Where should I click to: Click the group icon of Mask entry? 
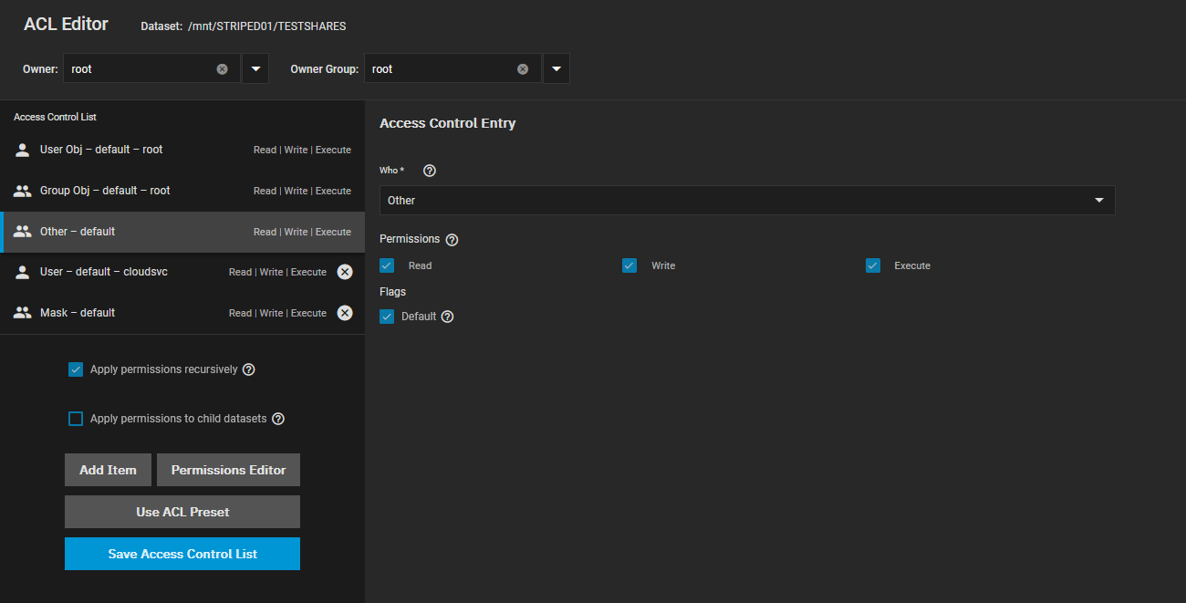23,313
